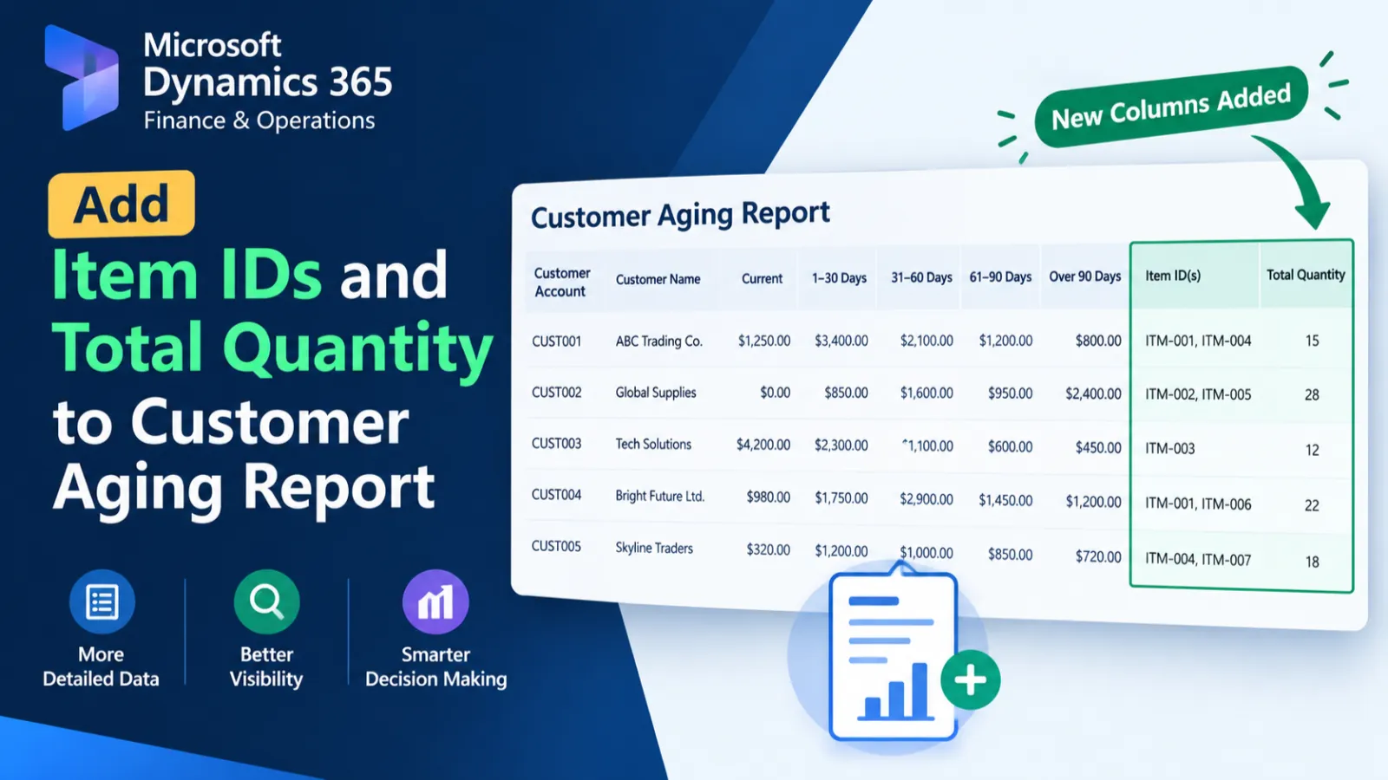The height and width of the screenshot is (780, 1388).
Task: Click the Customer Aging Report title
Action: [x=680, y=214]
